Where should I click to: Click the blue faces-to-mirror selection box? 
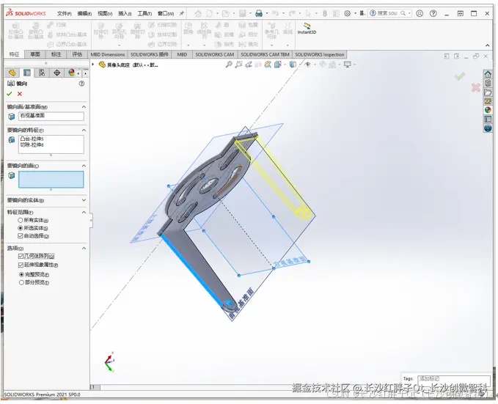click(x=51, y=180)
